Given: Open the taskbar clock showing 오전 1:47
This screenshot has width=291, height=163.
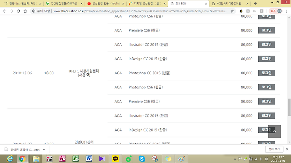Looking at the screenshot, I should (278, 159).
